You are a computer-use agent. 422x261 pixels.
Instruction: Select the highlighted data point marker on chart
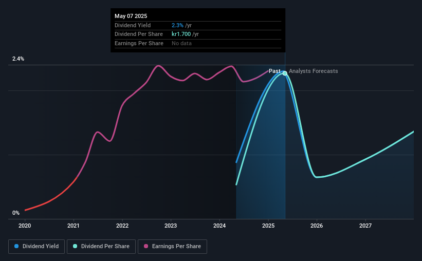point(285,73)
